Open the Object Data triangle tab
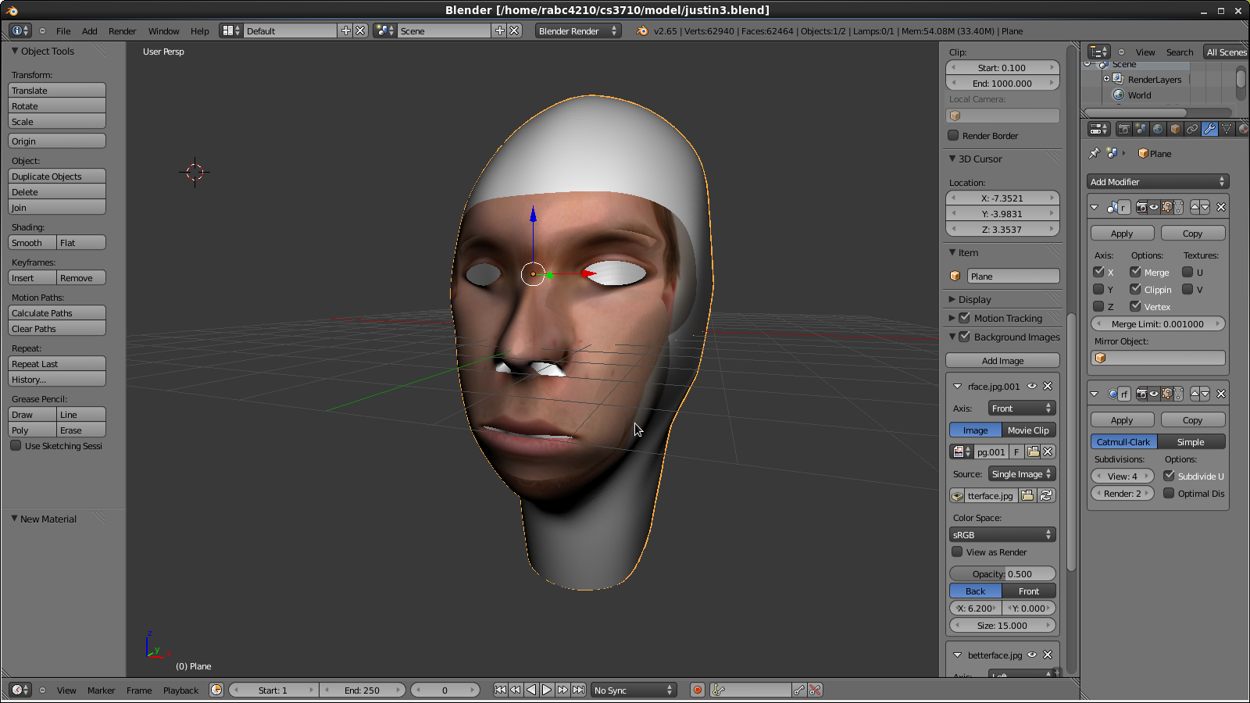Image resolution: width=1250 pixels, height=703 pixels. pyautogui.click(x=1227, y=129)
